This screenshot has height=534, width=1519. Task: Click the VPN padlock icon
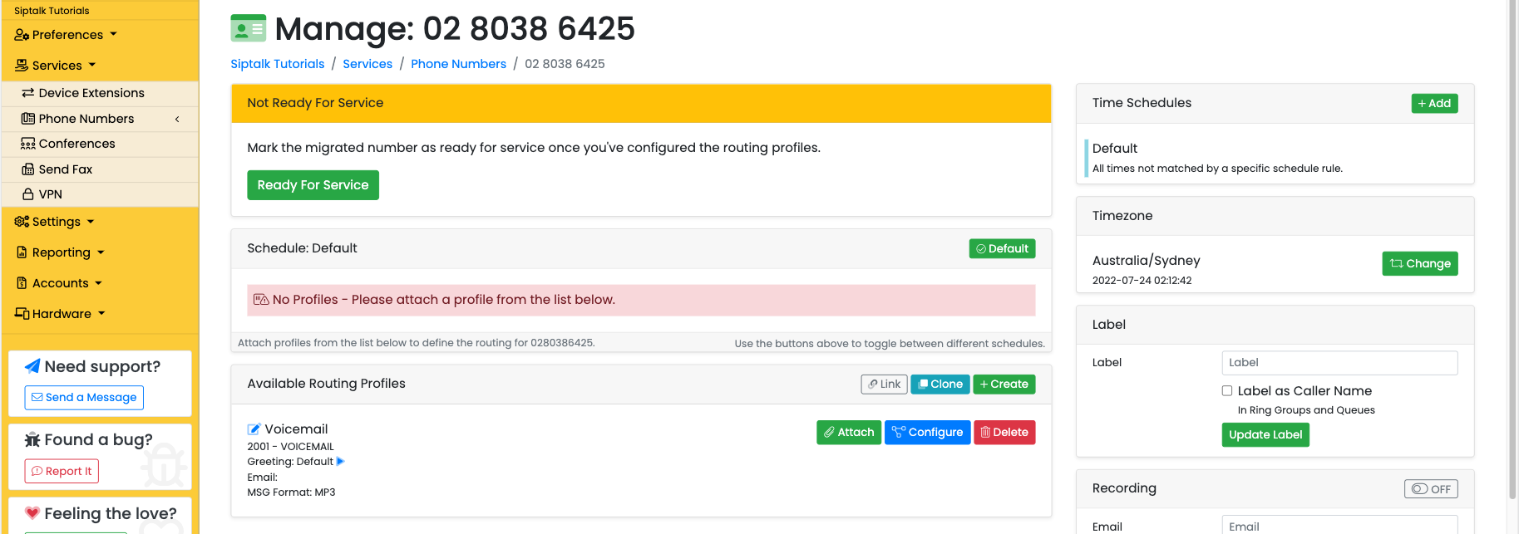[x=28, y=194]
